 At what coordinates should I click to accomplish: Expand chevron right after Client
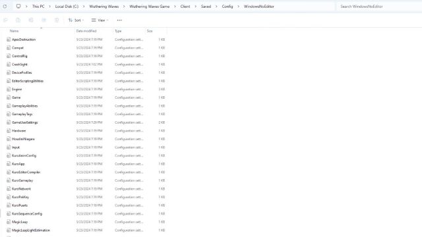196,7
